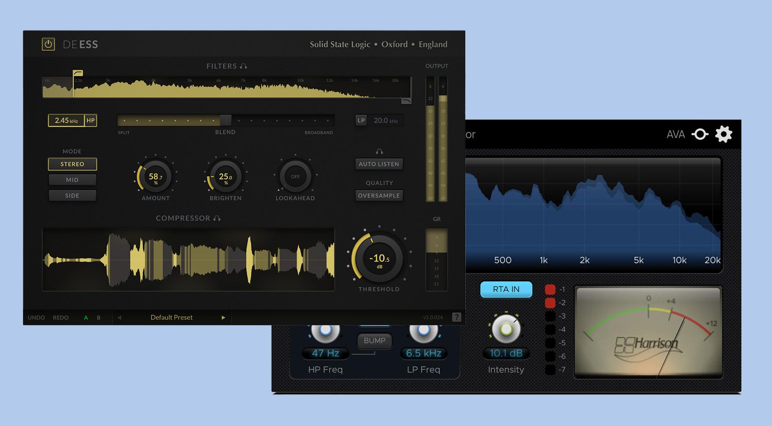Go to previous preset with left arrow

tap(119, 318)
